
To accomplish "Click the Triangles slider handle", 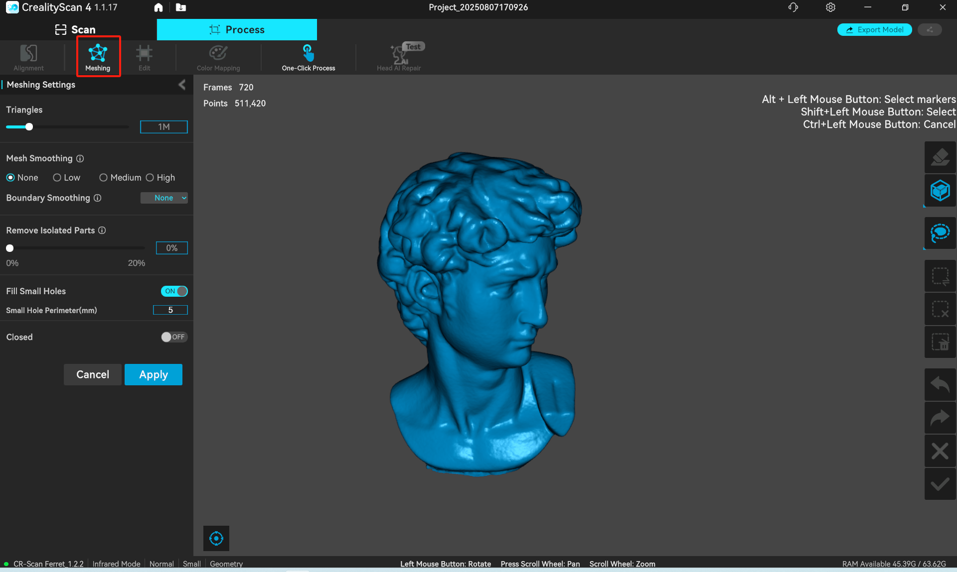I will click(29, 127).
